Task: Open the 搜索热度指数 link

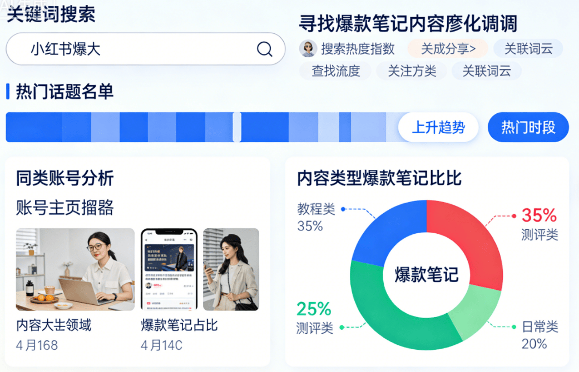Action: click(358, 49)
